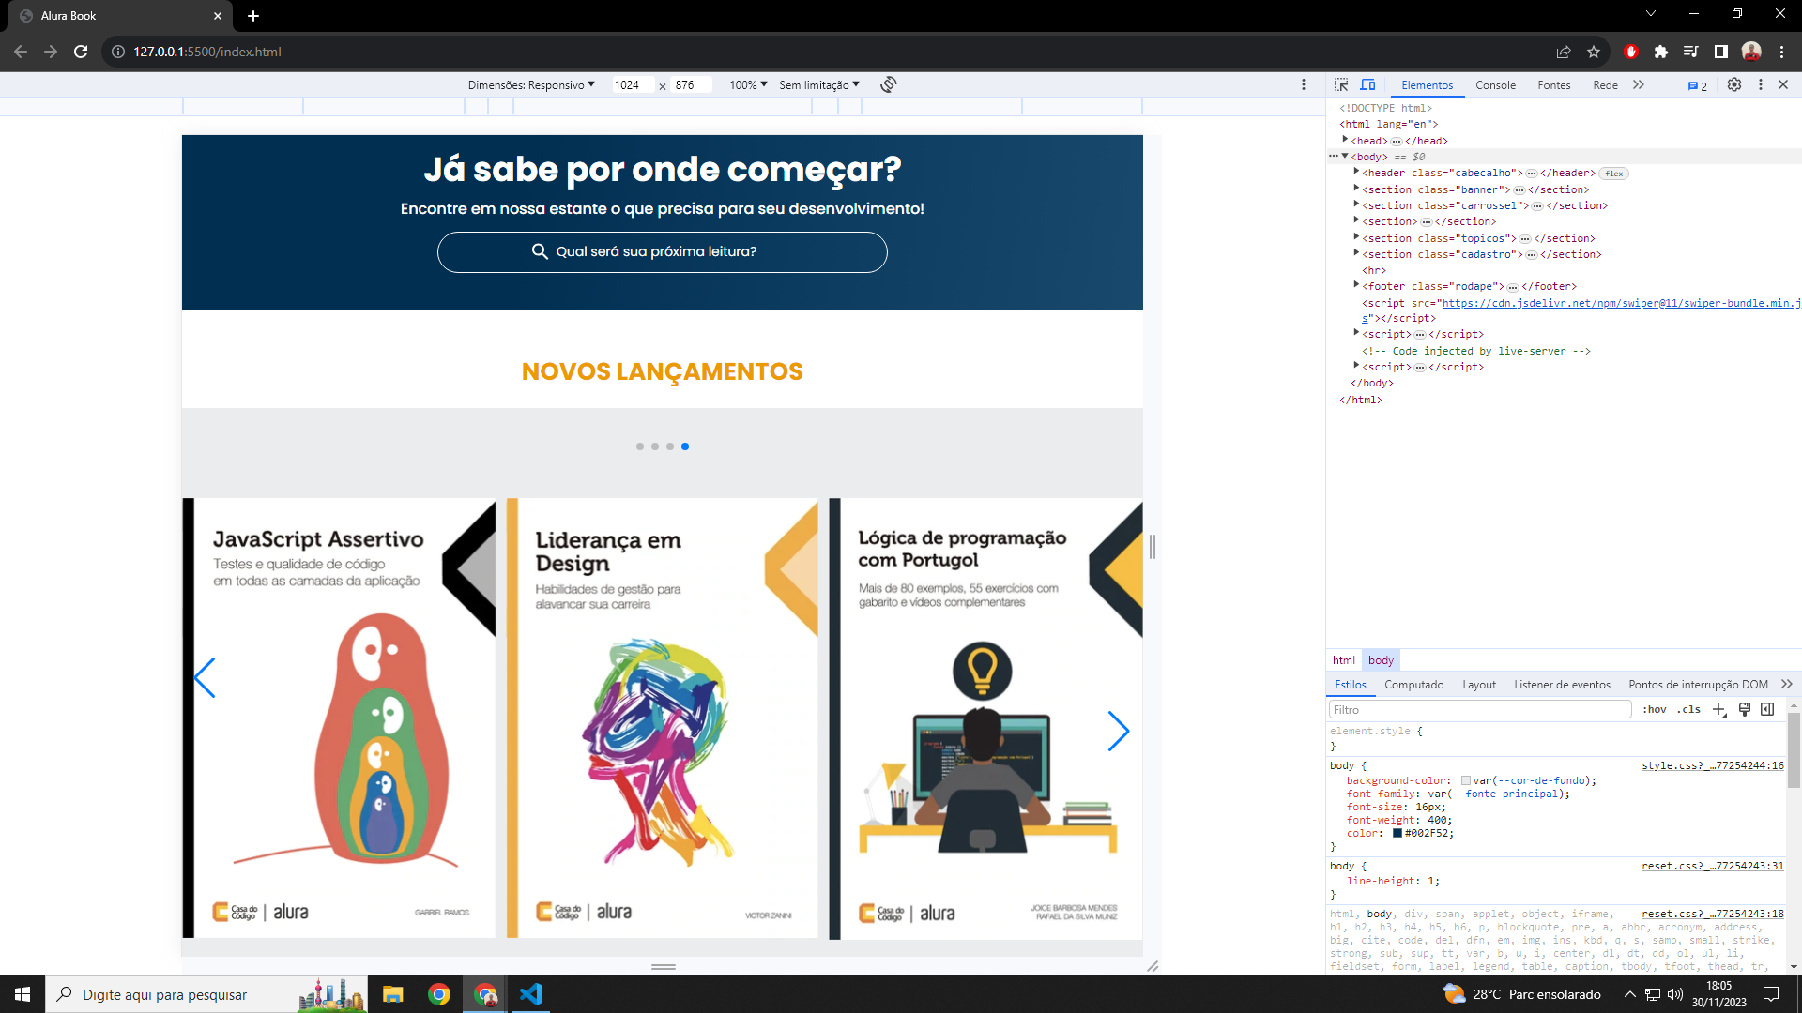This screenshot has width=1802, height=1013.
Task: Expand the head element node
Action: [1345, 140]
